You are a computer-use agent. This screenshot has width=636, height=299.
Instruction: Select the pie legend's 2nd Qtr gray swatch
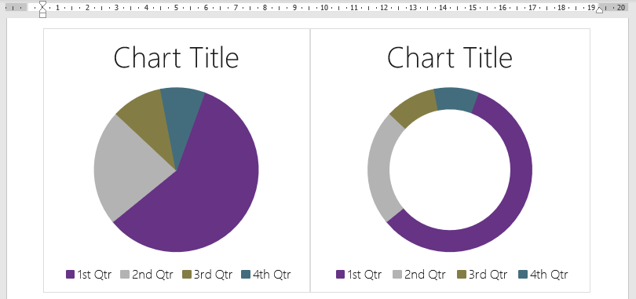[x=125, y=275]
